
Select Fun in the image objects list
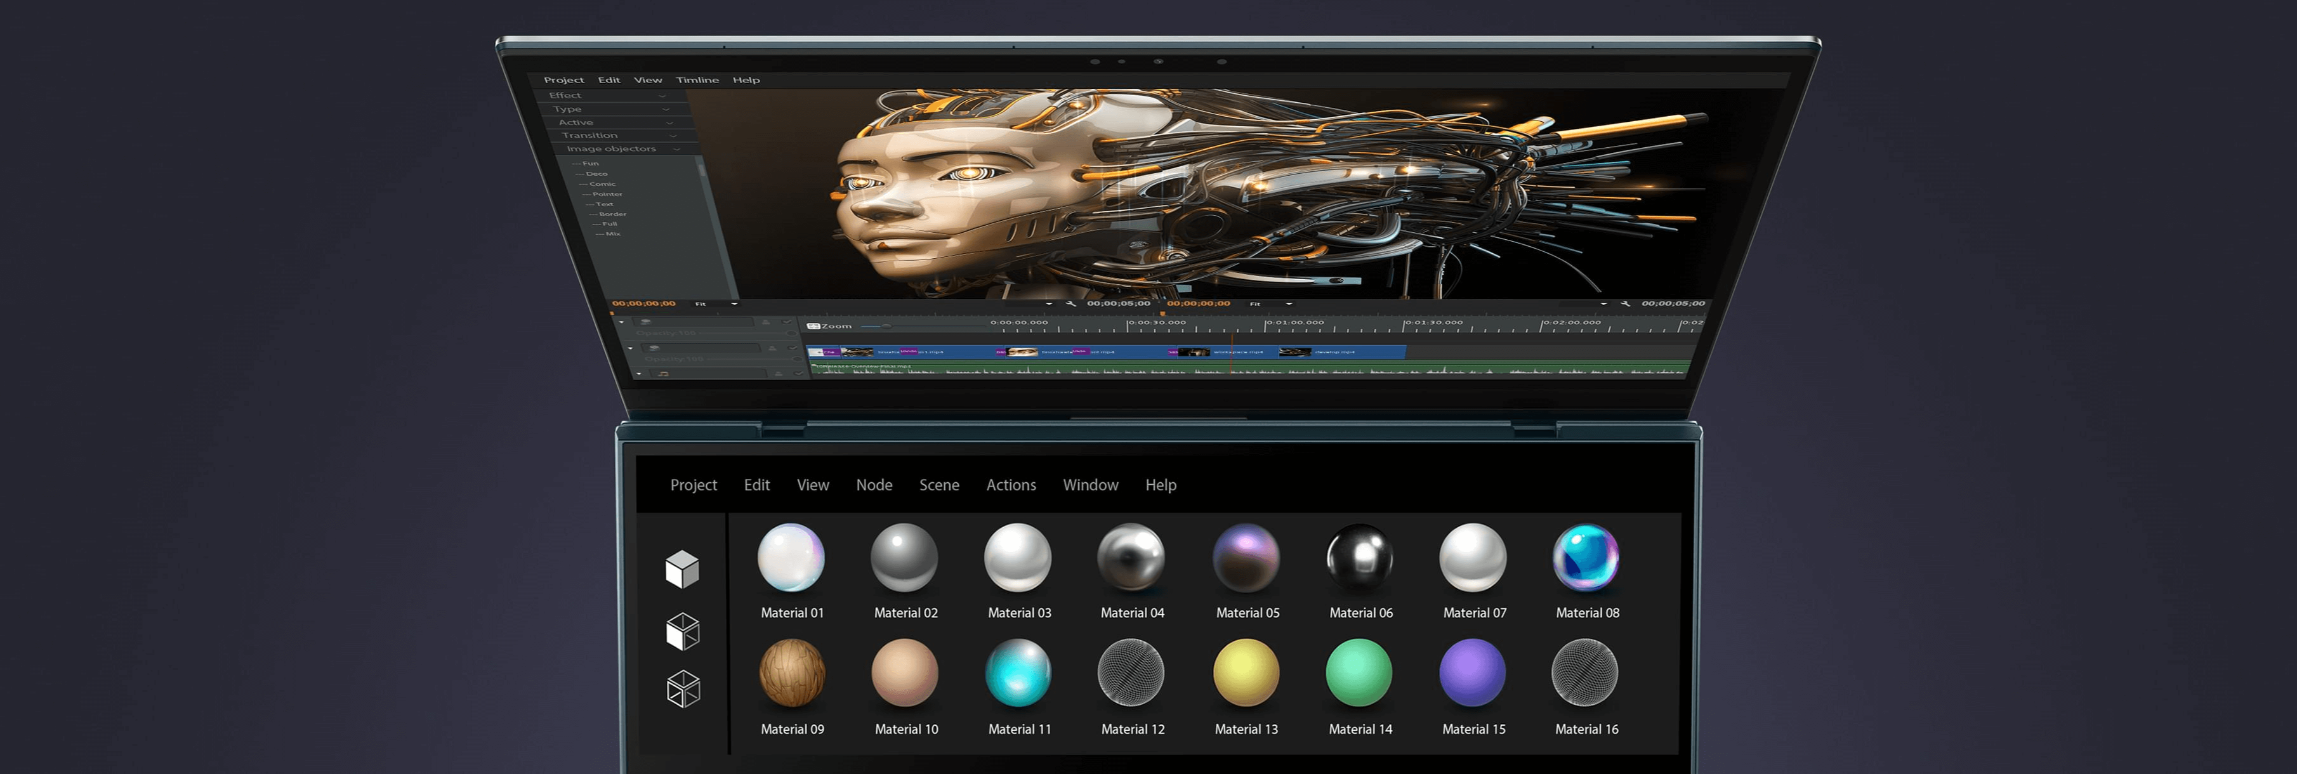pos(587,164)
